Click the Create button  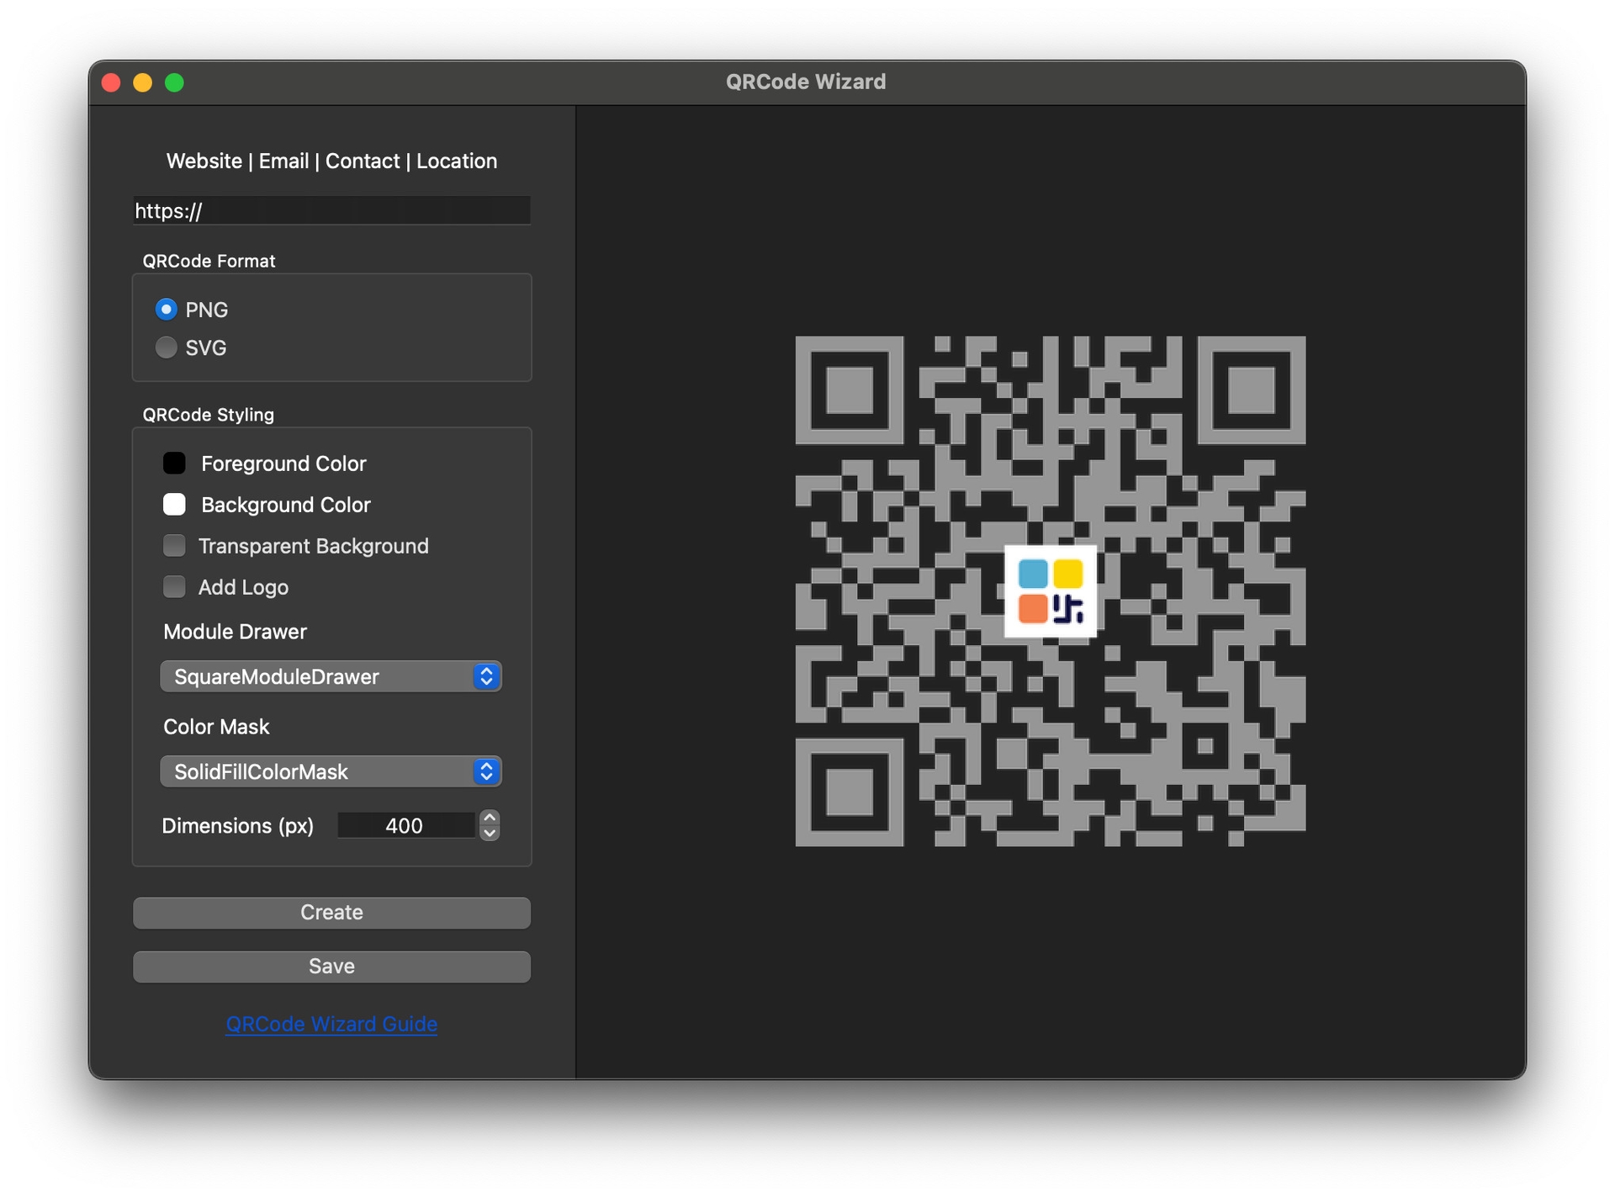tap(331, 914)
